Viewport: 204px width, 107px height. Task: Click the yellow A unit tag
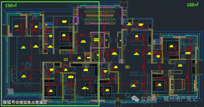(x=127, y=67)
